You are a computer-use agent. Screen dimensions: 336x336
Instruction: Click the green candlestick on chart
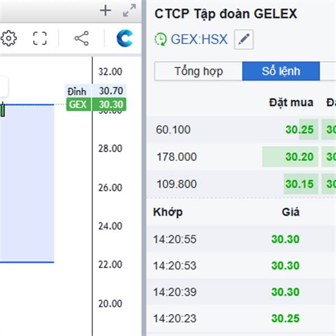click(x=3, y=110)
